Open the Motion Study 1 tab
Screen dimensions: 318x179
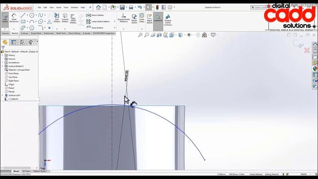tap(40, 171)
